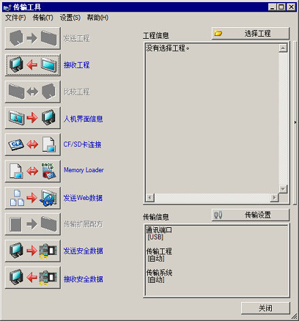Click the 选择工程 select project button
The height and width of the screenshot is (321, 299).
tap(251, 33)
